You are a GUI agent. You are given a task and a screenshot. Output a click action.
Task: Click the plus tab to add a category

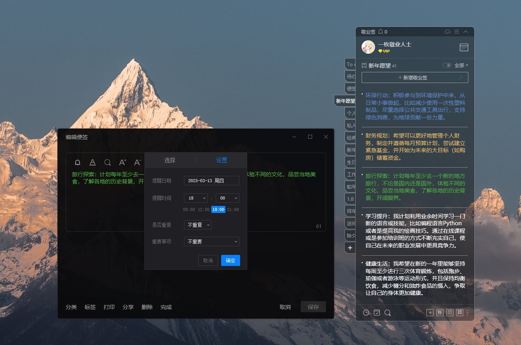pyautogui.click(x=350, y=248)
